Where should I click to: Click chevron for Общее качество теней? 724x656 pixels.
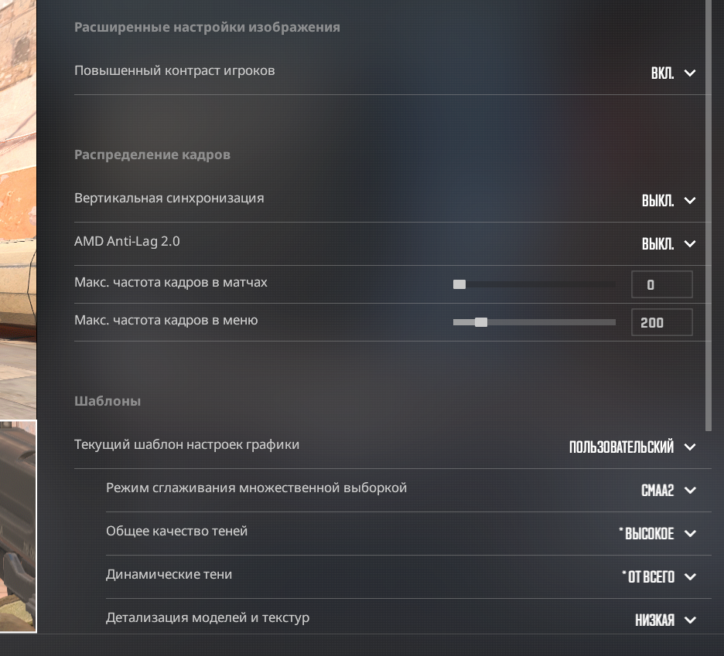pyautogui.click(x=690, y=534)
